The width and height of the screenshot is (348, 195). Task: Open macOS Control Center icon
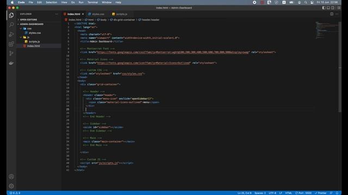tap(312, 2)
